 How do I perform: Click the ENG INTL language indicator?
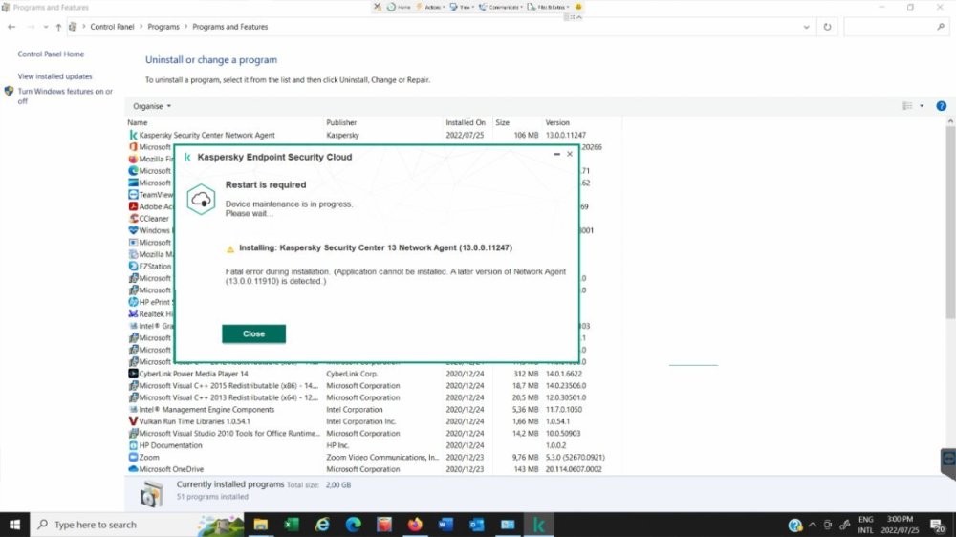[866, 525]
